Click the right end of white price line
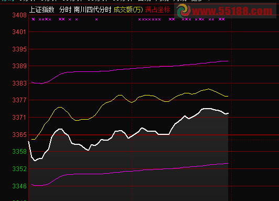Image resolution: width=279 pixels, height=201 pixels. 228,113
